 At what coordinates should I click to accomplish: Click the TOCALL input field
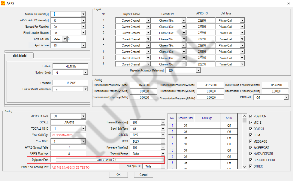click(x=68, y=122)
